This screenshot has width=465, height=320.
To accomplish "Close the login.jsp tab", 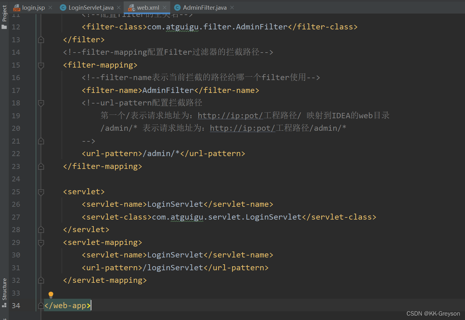I will 50,8.
